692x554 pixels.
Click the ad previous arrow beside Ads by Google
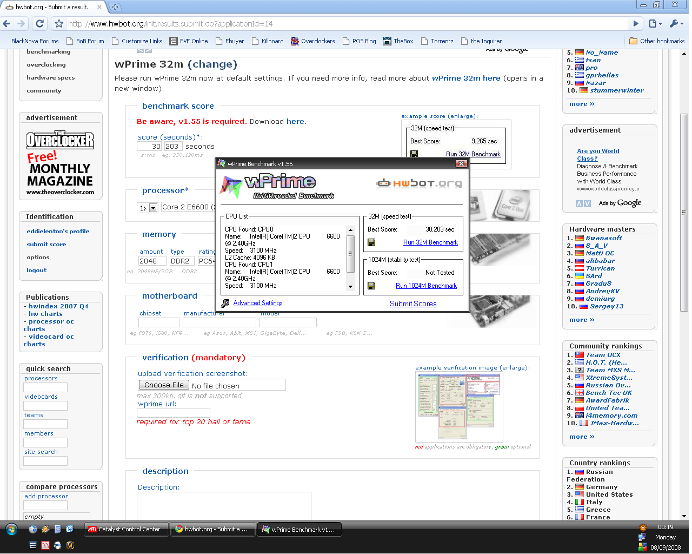tap(579, 203)
